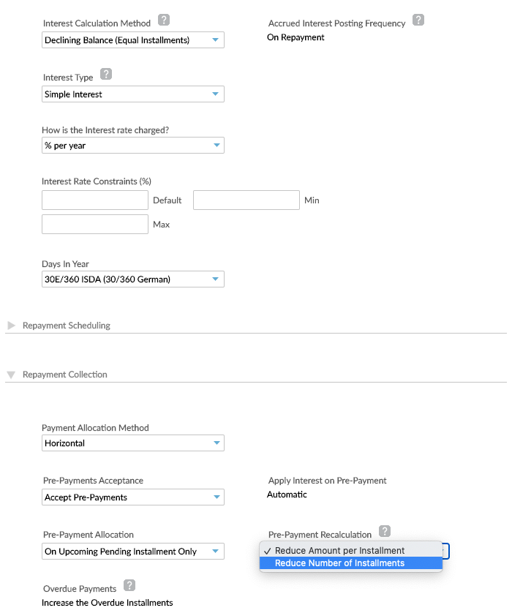512x613 pixels.
Task: Click the caret icon on Days In Year dropdown
Action: coord(217,279)
